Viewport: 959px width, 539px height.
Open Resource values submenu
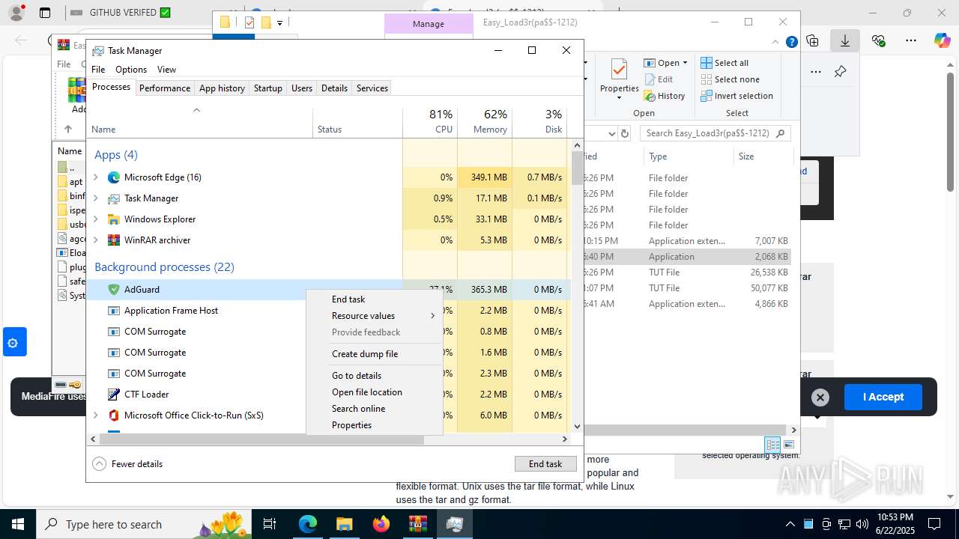pos(375,316)
